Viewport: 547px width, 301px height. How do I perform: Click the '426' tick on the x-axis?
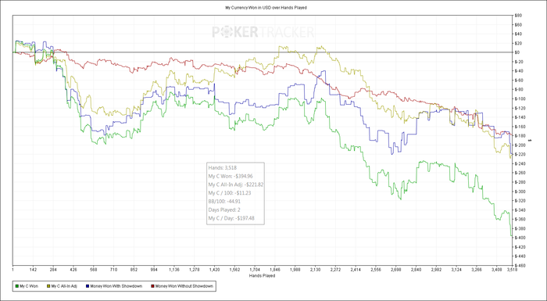pyautogui.click(x=73, y=270)
